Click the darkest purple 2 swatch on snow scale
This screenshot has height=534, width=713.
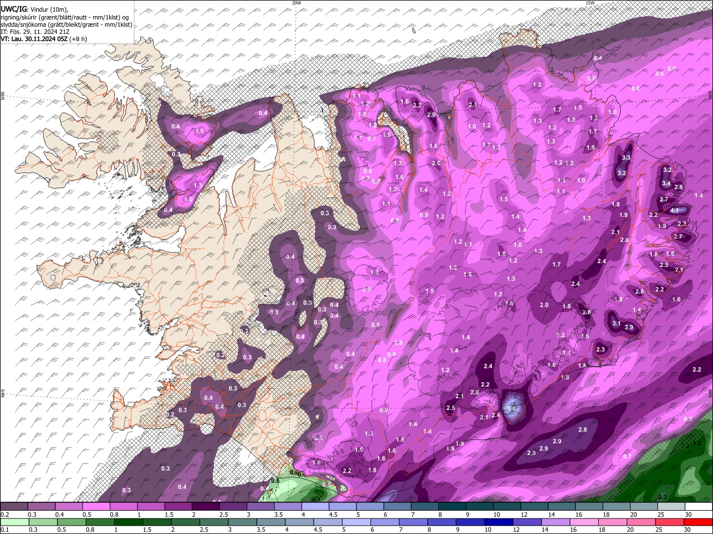pyautogui.click(x=206, y=507)
